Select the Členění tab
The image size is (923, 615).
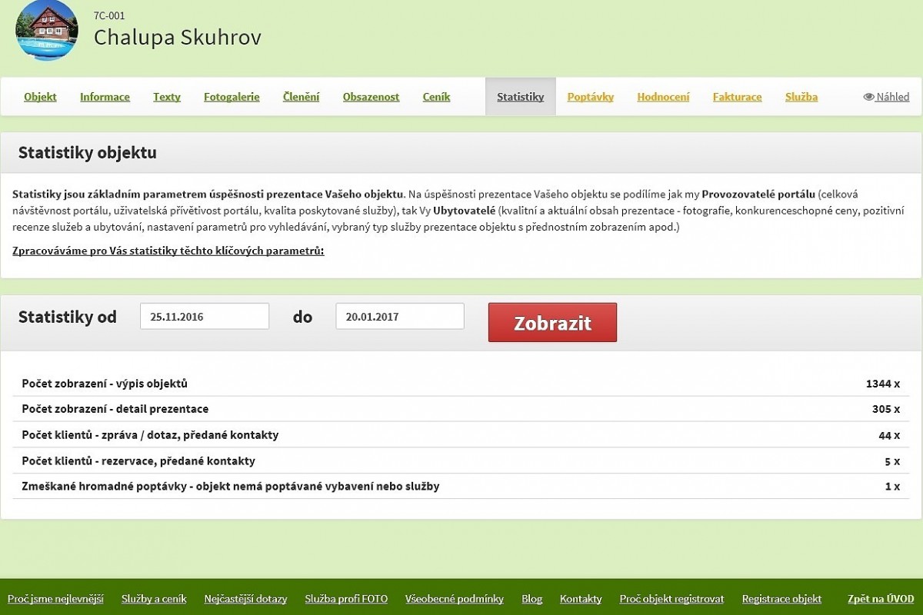301,97
